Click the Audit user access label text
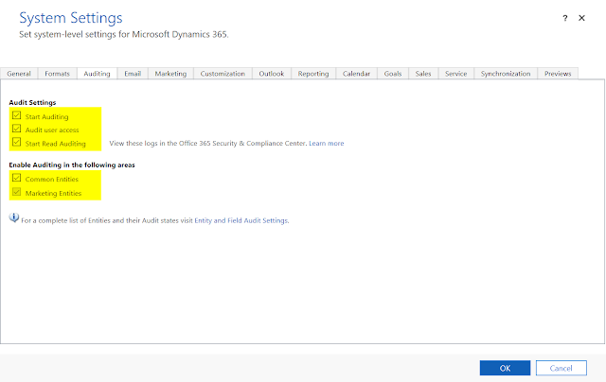The image size is (606, 382). pyautogui.click(x=52, y=130)
